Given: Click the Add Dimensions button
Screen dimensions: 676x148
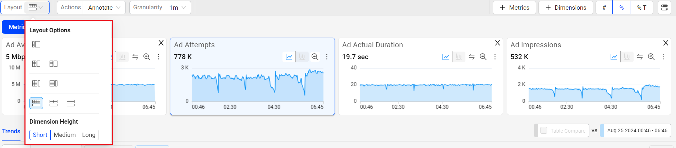Looking at the screenshot, I should click(566, 8).
